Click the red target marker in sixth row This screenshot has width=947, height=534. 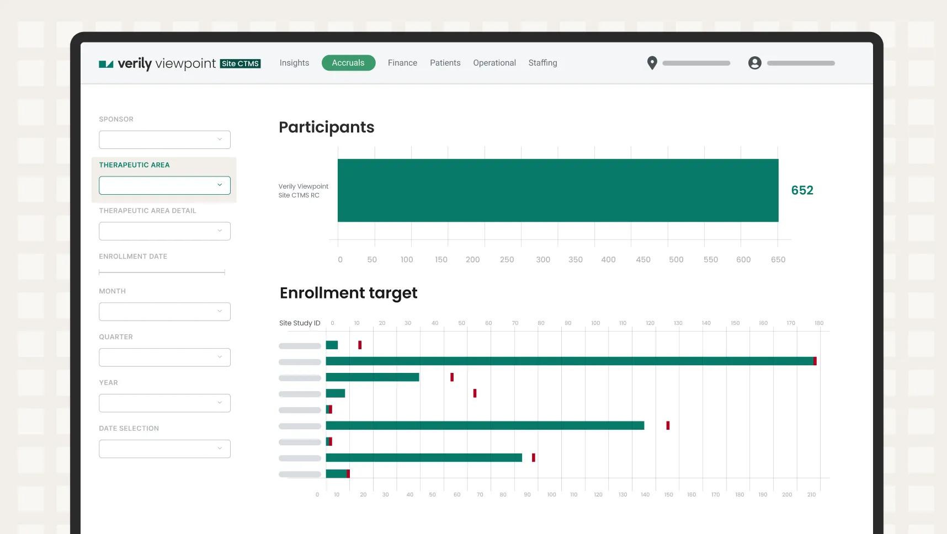[x=668, y=425]
